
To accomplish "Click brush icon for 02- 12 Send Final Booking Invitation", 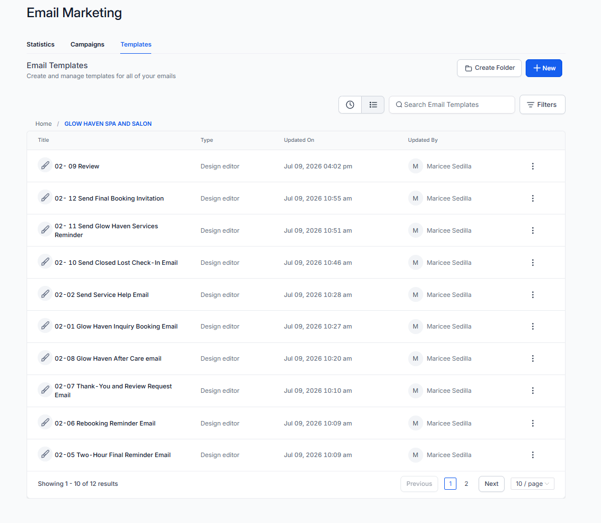I will 45,197.
